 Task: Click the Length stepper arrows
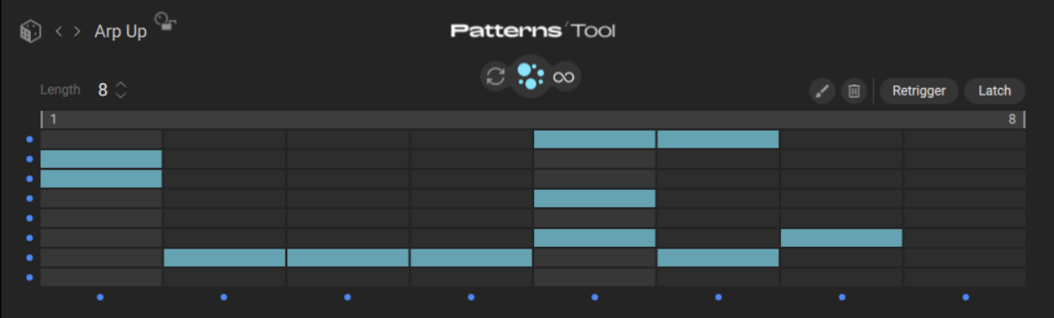[121, 90]
